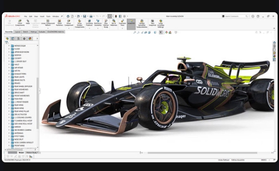Expand the FLOOR tree node

(x=9, y=49)
